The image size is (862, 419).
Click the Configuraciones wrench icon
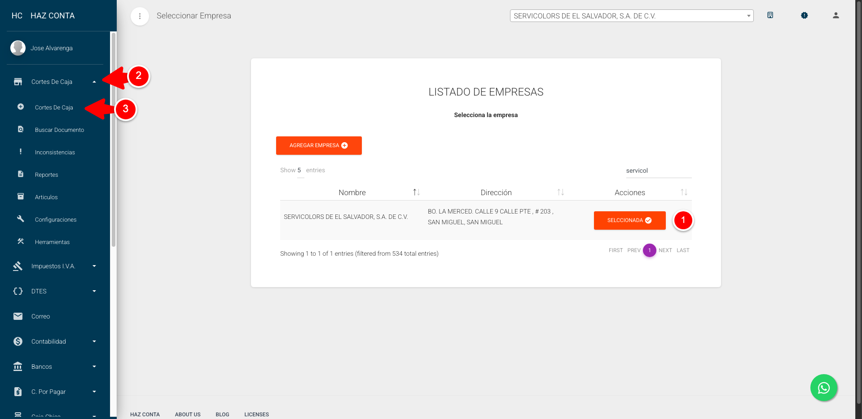21,219
